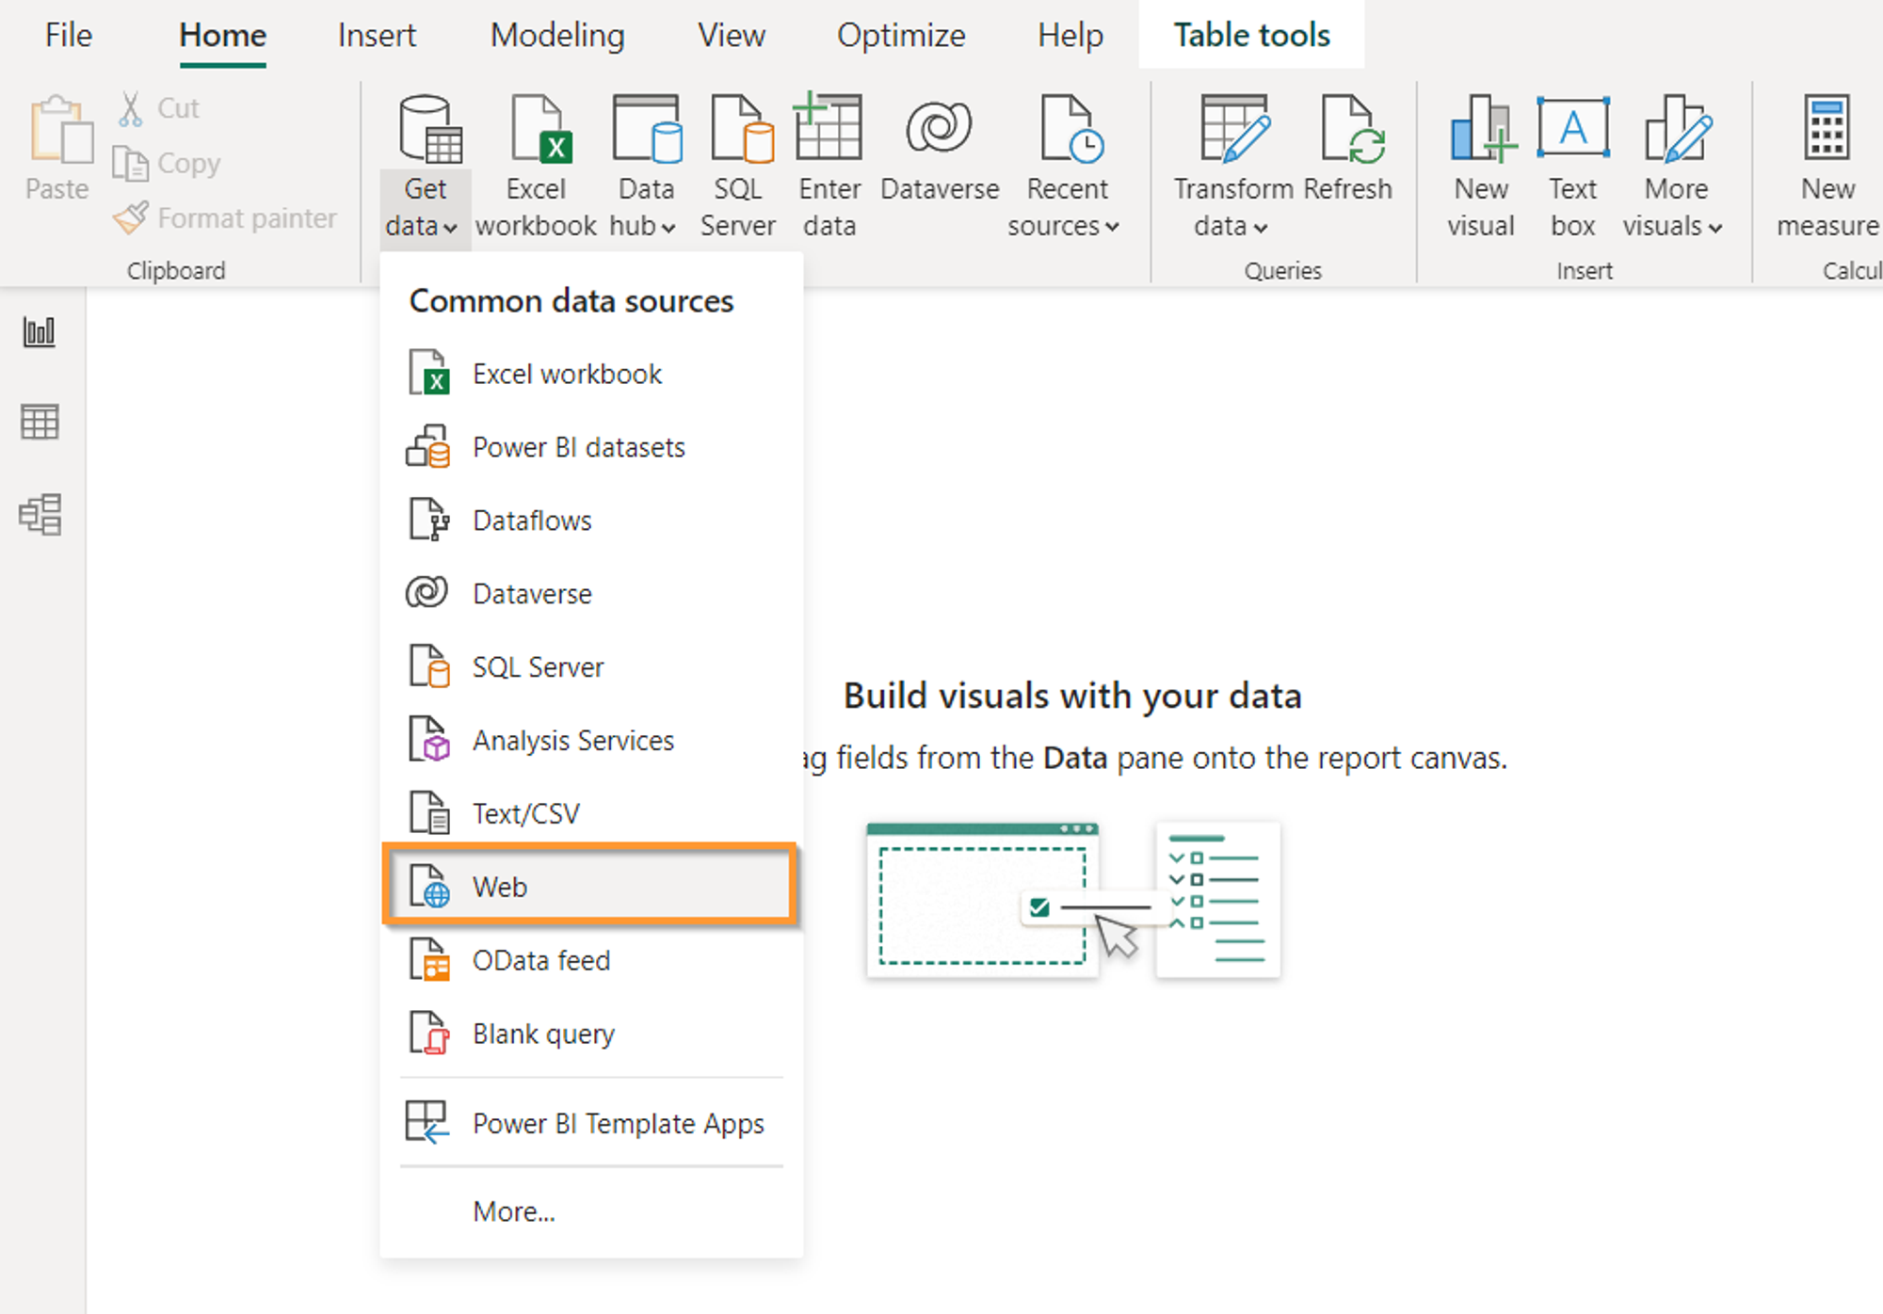
Task: Select Power BI datasets menu item
Action: coord(591,447)
